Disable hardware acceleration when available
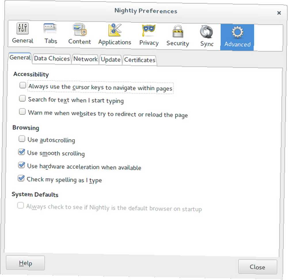This screenshot has width=288, height=280. (22, 165)
